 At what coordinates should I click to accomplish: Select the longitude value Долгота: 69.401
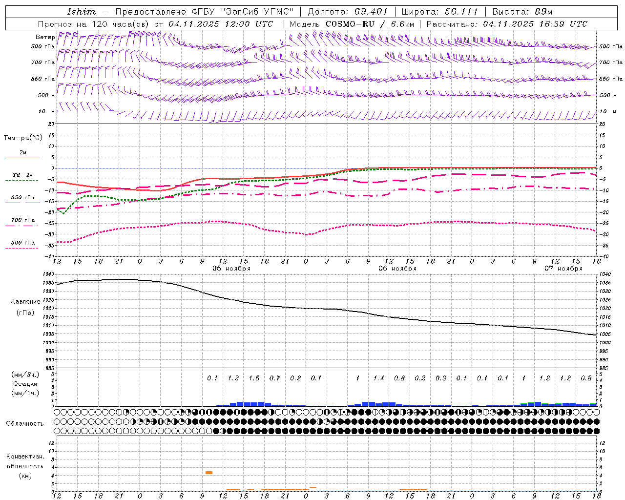pyautogui.click(x=348, y=12)
